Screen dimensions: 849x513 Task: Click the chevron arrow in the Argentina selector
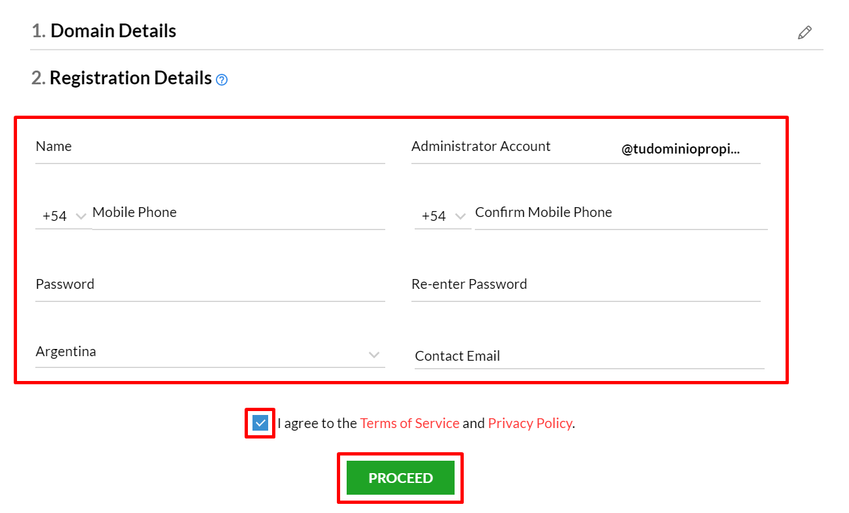[x=374, y=355]
